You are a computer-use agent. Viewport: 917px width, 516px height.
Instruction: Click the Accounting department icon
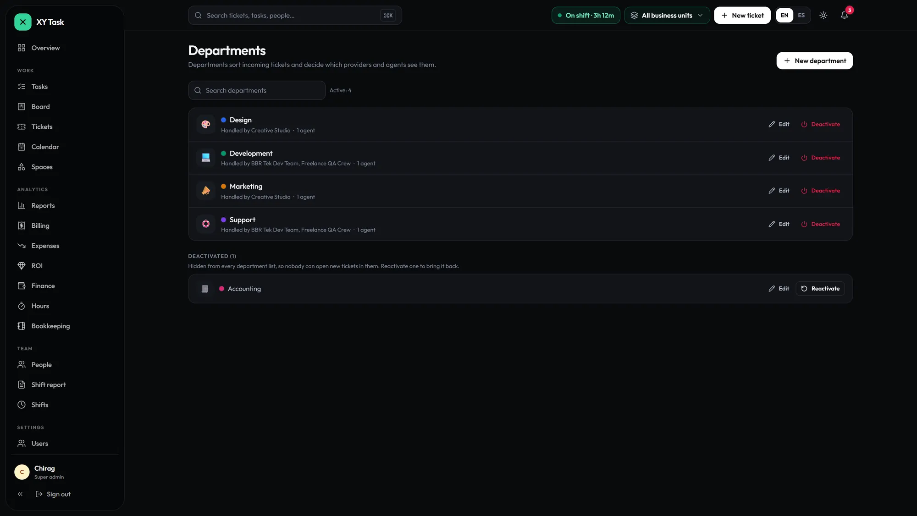tap(205, 289)
